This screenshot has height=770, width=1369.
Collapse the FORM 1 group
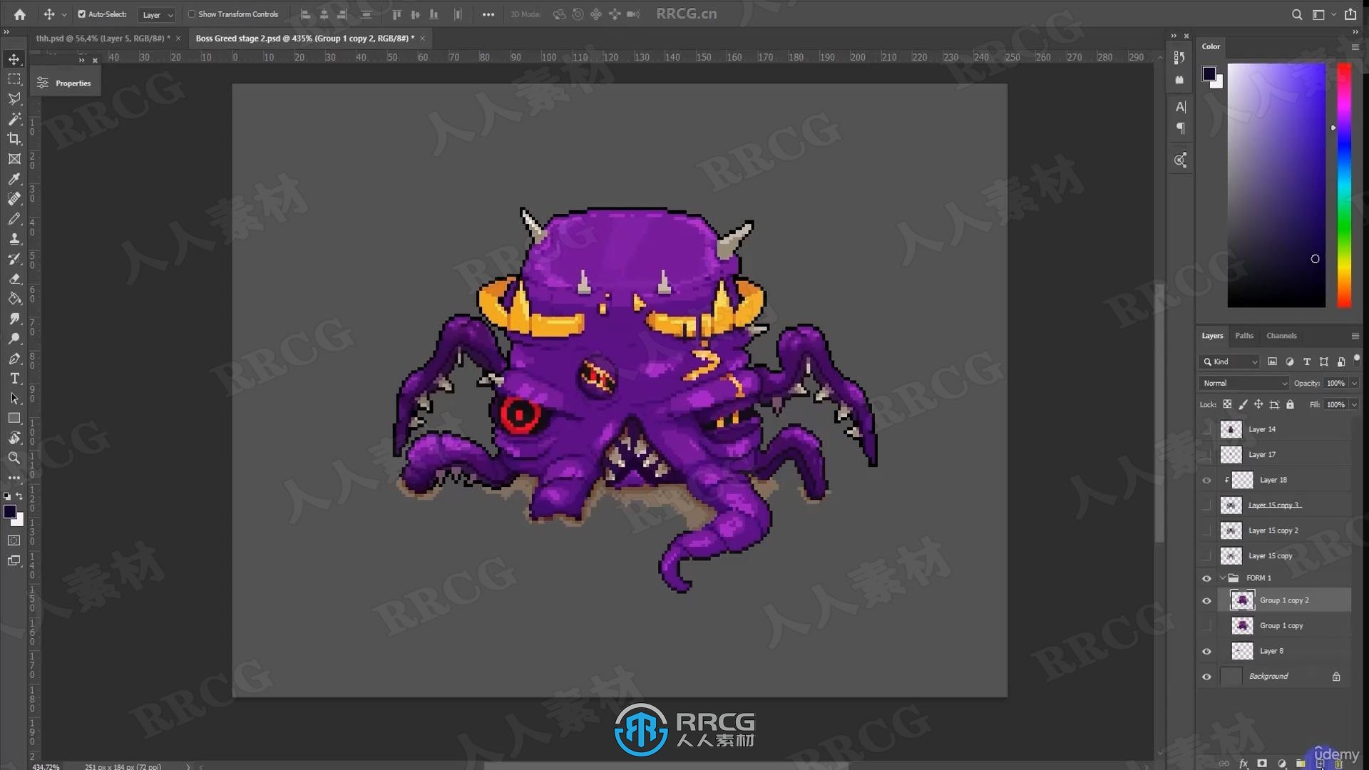point(1223,578)
